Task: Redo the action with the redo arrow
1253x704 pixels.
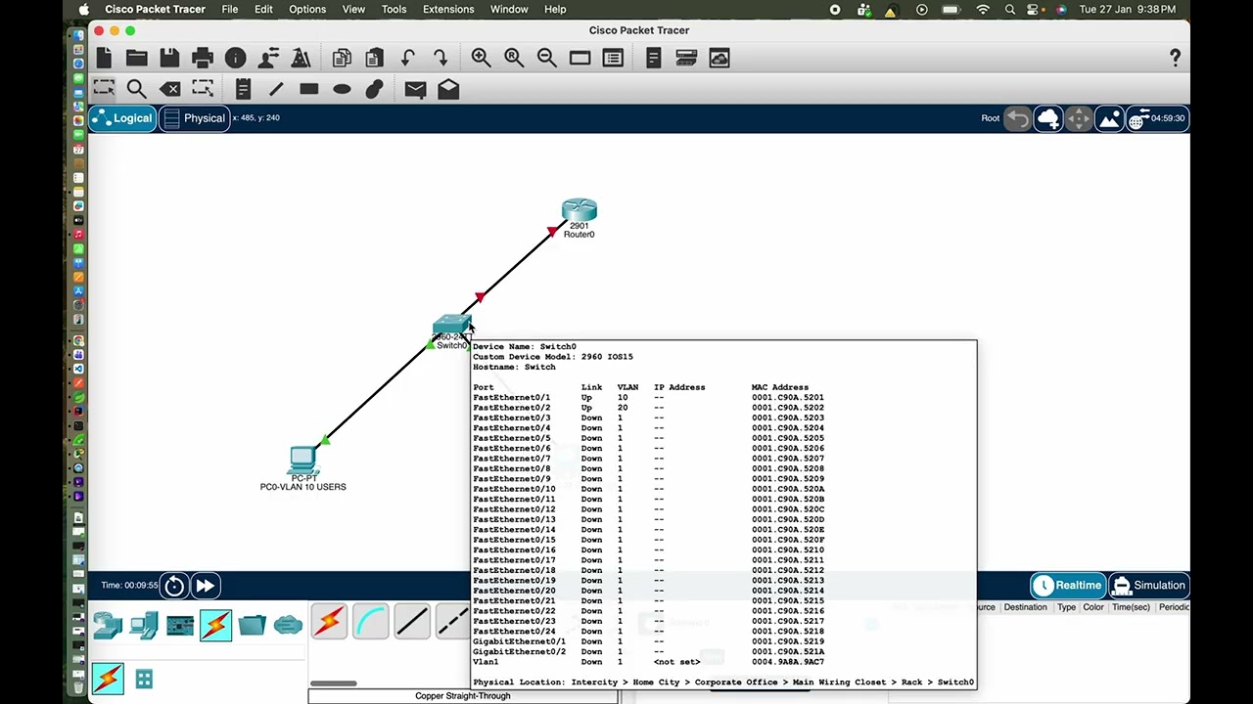Action: [x=440, y=59]
